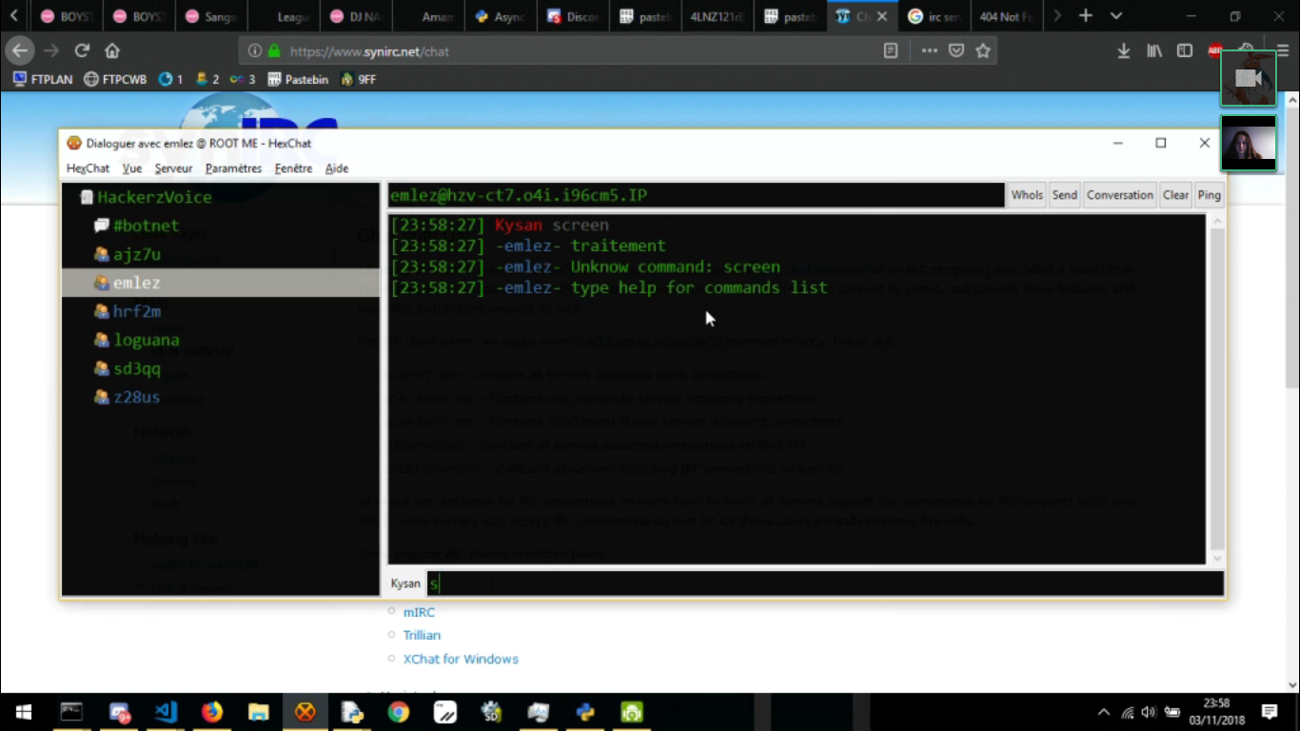Click the emlez hostmask topic field
Image resolution: width=1300 pixels, height=731 pixels.
pos(696,195)
